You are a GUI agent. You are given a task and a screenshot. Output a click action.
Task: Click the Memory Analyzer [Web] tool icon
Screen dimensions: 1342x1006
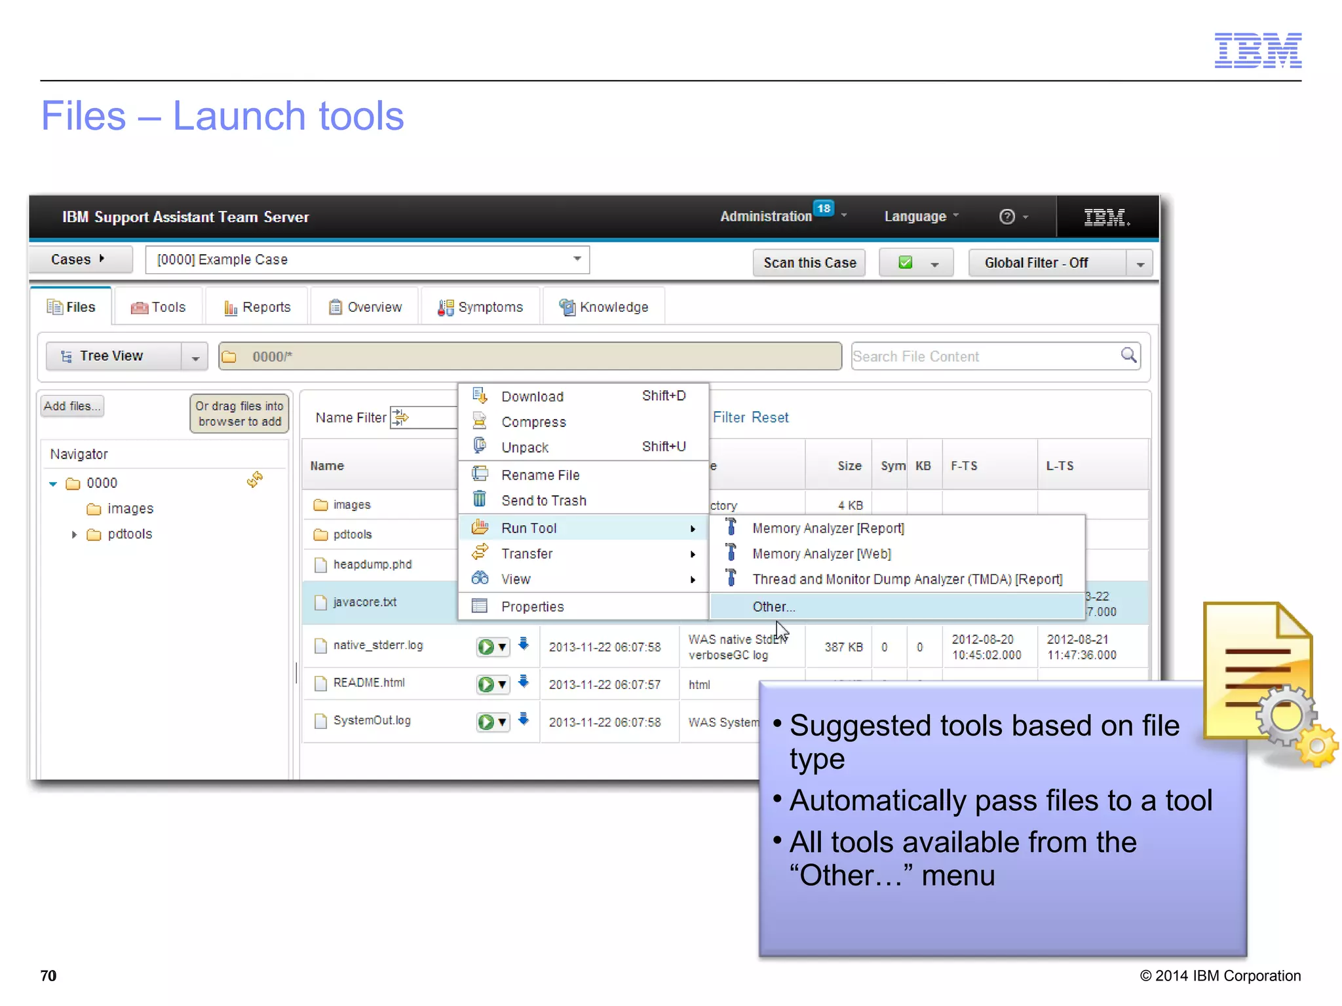[x=731, y=552]
